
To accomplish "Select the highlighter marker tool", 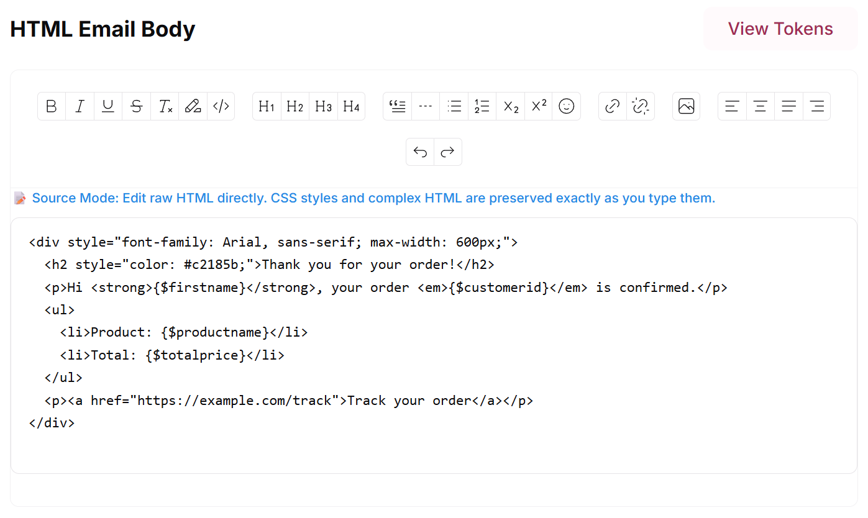I will (193, 106).
